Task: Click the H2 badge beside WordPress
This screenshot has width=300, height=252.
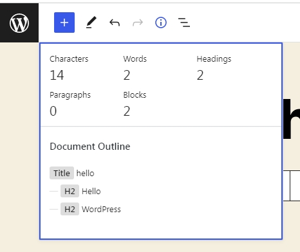Action: pos(70,209)
